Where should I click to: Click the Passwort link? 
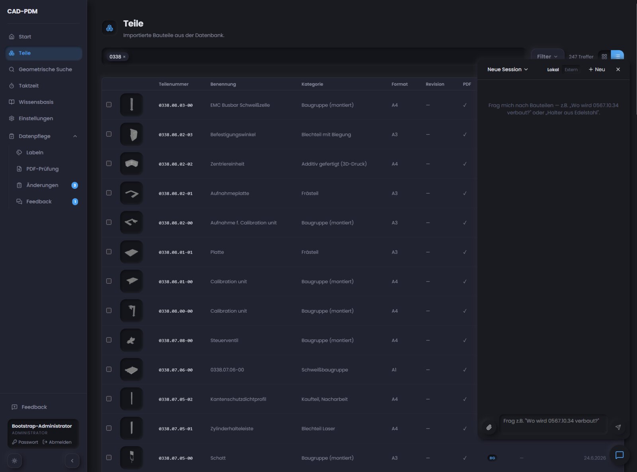25,442
